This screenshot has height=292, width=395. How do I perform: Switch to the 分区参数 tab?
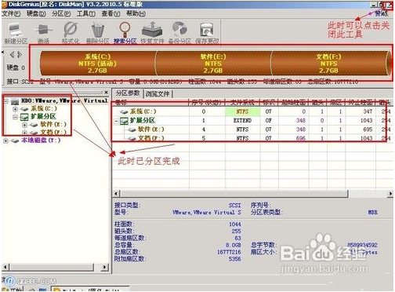[x=128, y=93]
